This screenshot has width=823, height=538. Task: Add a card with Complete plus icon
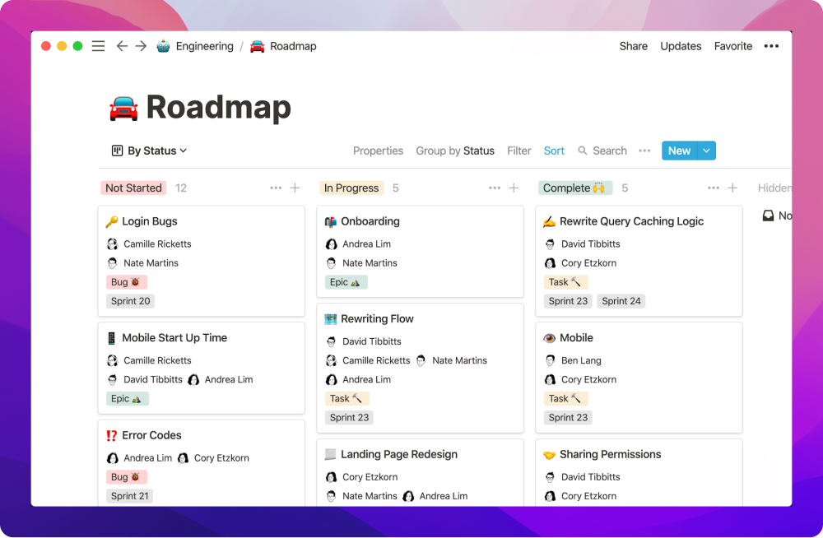pos(732,188)
